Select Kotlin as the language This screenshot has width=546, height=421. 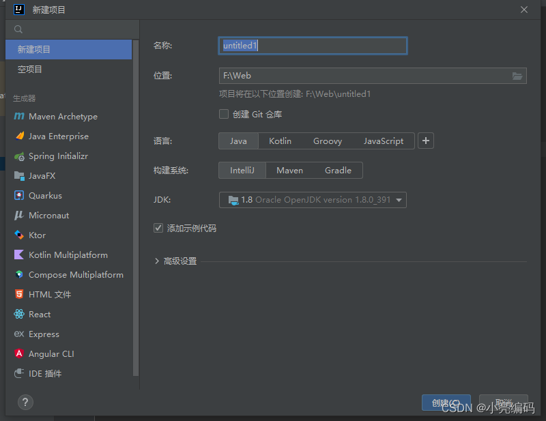click(281, 141)
